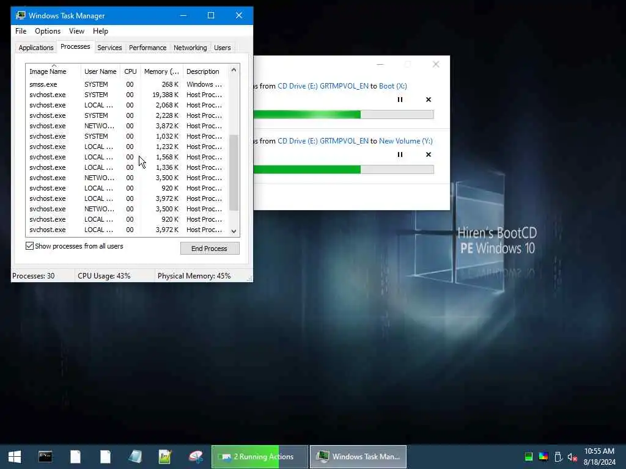Sort by User Name column header
Screen dimensions: 626x469
(x=100, y=71)
